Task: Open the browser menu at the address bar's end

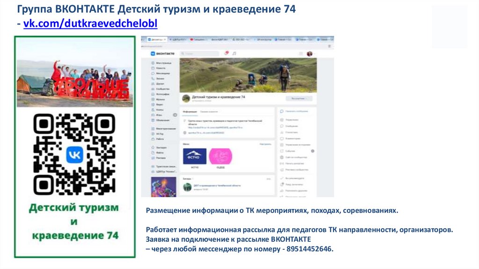Action: coord(329,46)
